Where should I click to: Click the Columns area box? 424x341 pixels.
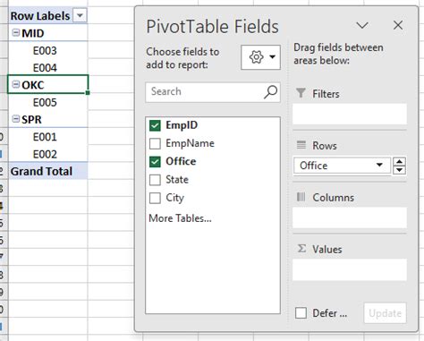(x=350, y=217)
